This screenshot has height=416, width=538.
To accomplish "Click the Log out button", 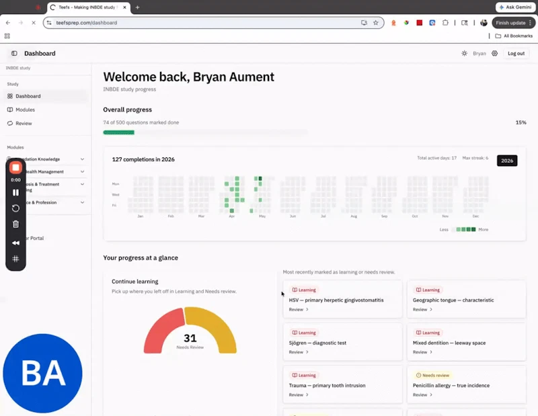I will pyautogui.click(x=516, y=54).
